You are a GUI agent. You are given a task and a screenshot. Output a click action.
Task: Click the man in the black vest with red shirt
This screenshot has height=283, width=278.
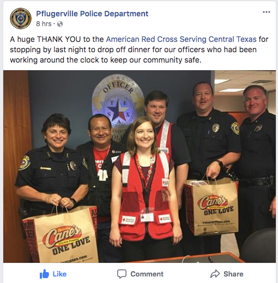point(100,163)
